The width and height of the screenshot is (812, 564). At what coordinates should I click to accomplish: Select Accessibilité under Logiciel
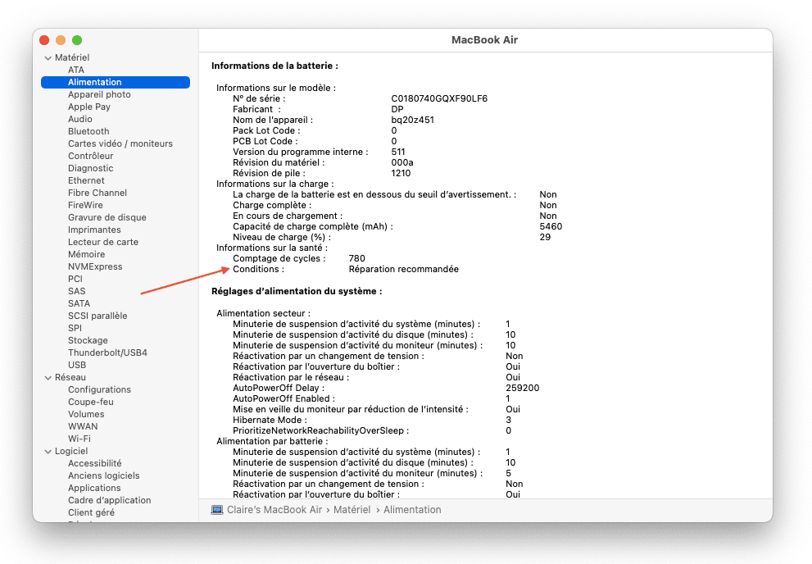(94, 463)
